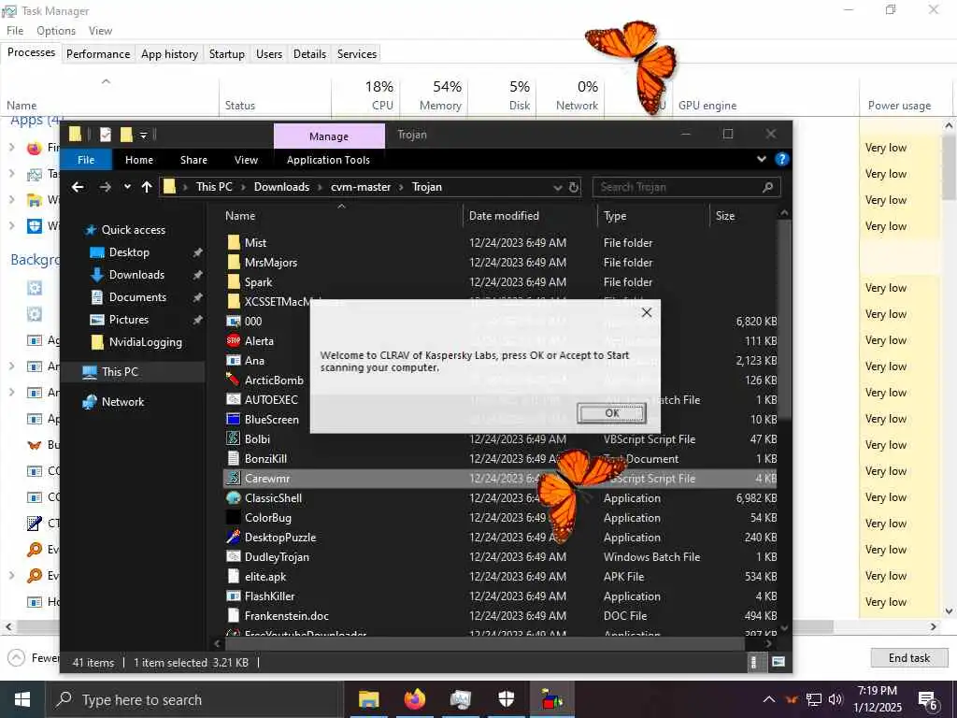Collapse Task Manager with Fewer details arrow
The width and height of the screenshot is (957, 718).
(17, 657)
